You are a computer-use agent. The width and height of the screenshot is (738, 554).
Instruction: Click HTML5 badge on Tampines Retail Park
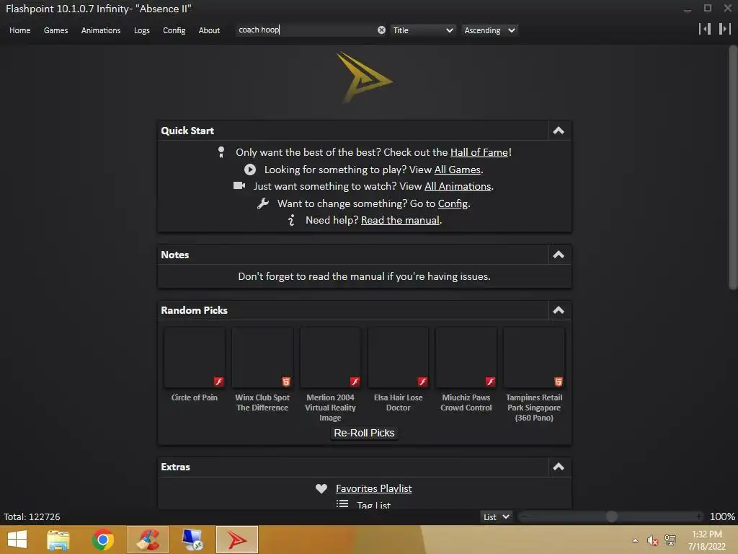click(x=559, y=382)
